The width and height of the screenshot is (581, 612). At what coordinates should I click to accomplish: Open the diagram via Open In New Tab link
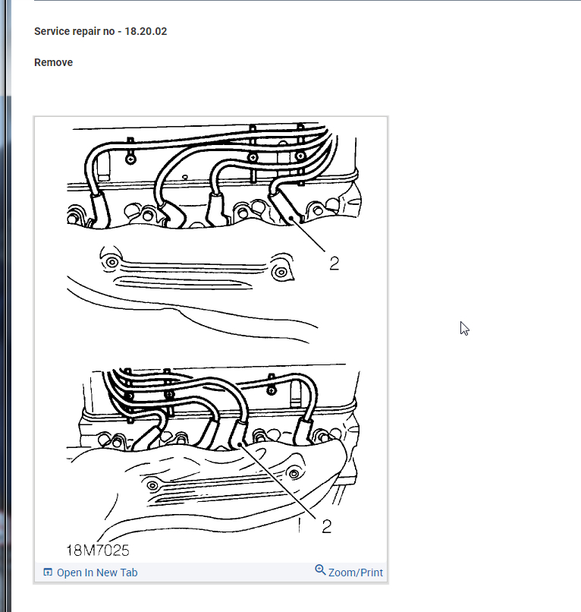coord(97,573)
